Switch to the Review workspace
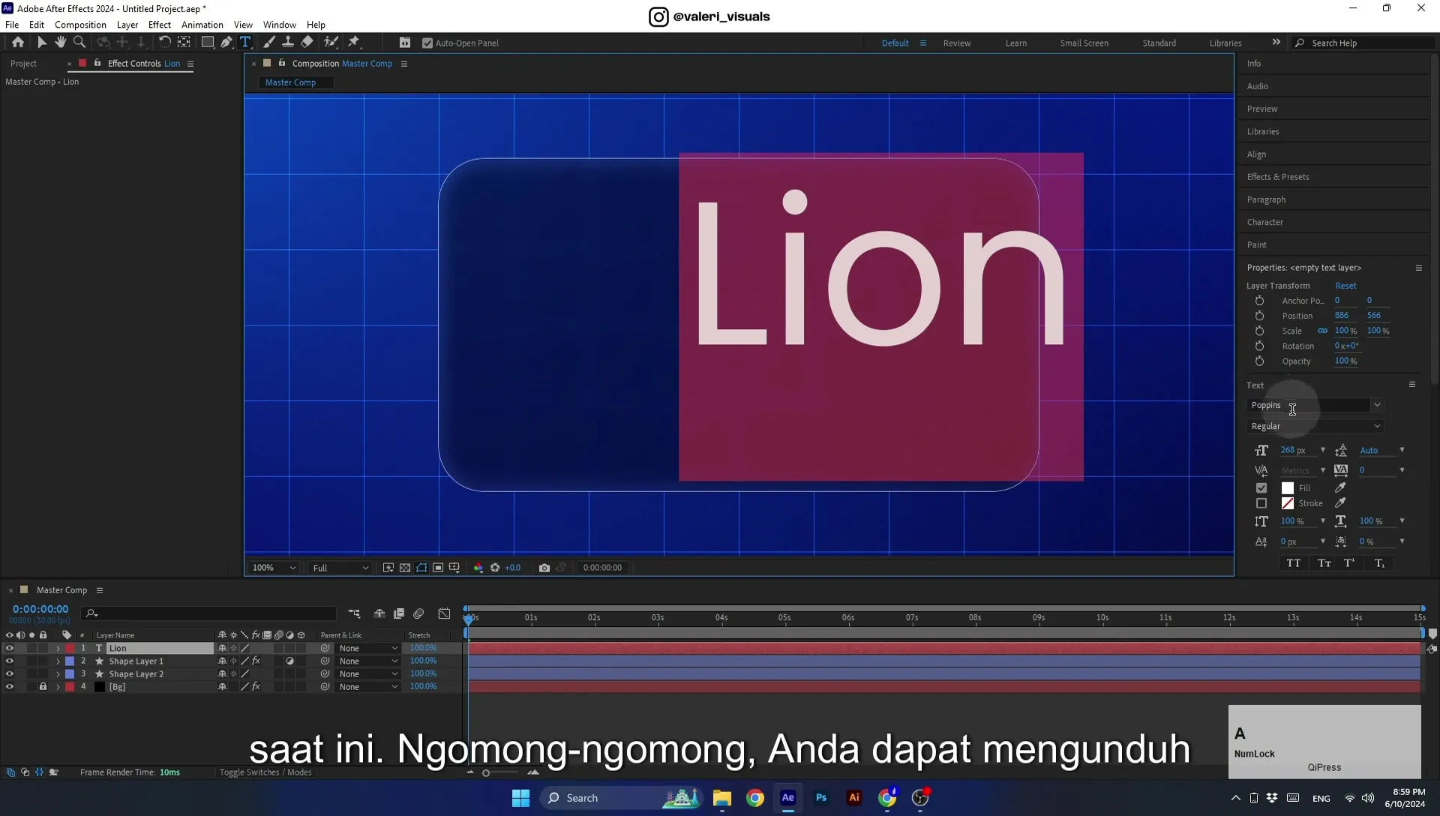This screenshot has height=816, width=1440. (x=956, y=43)
